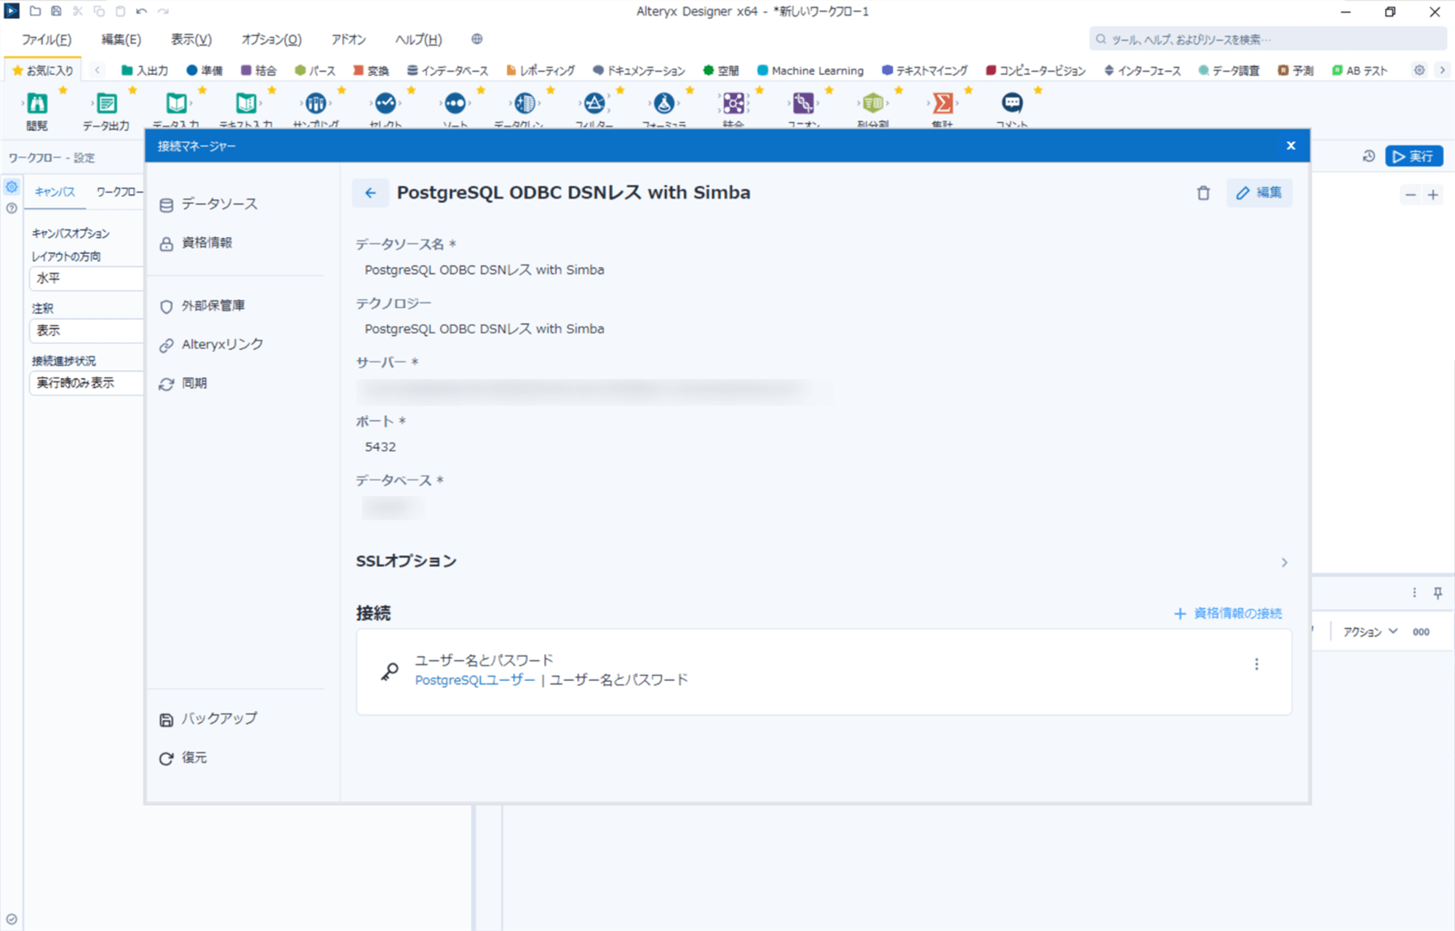This screenshot has width=1455, height=931.
Task: Open the ファイル(F) menu
Action: coord(47,39)
